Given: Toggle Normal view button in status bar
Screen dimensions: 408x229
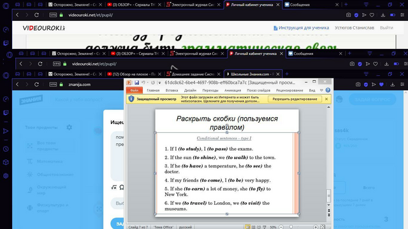Looking at the screenshot, I should 248,227.
